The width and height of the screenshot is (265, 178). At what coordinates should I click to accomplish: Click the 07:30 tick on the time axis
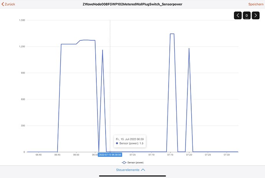click(x=227, y=155)
